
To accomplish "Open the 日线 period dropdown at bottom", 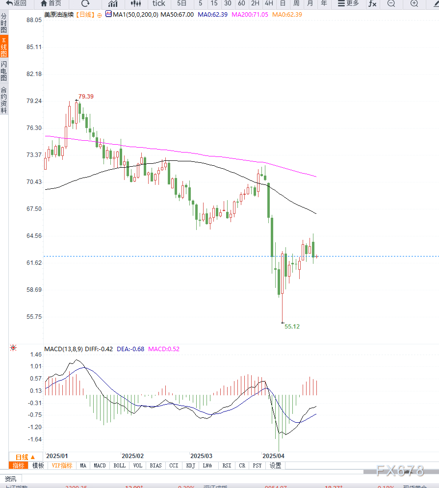I will pos(26,457).
